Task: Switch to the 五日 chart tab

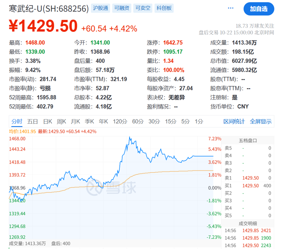Action: [x=33, y=121]
